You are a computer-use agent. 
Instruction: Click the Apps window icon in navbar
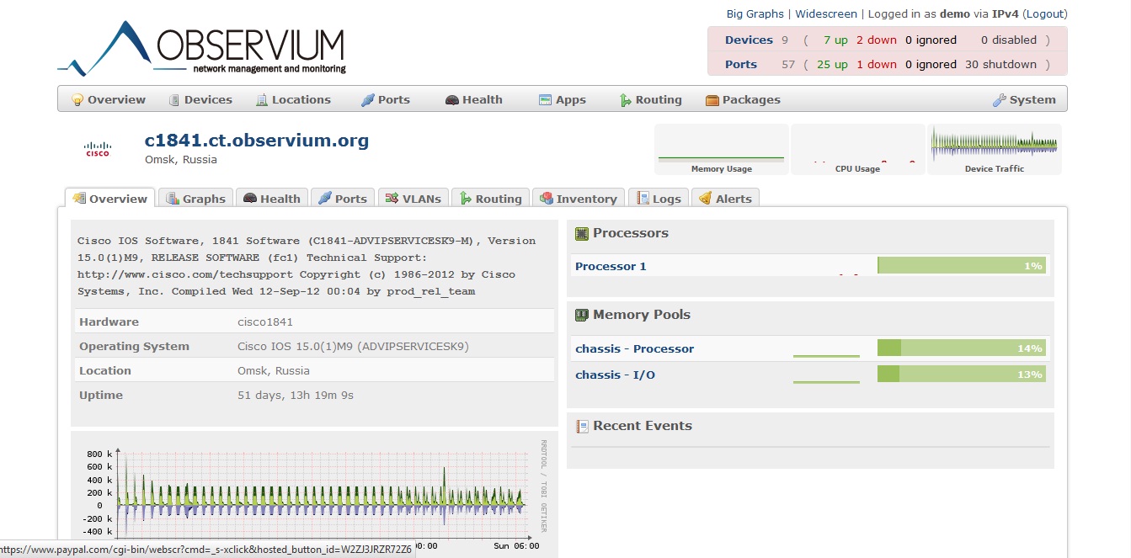click(545, 99)
